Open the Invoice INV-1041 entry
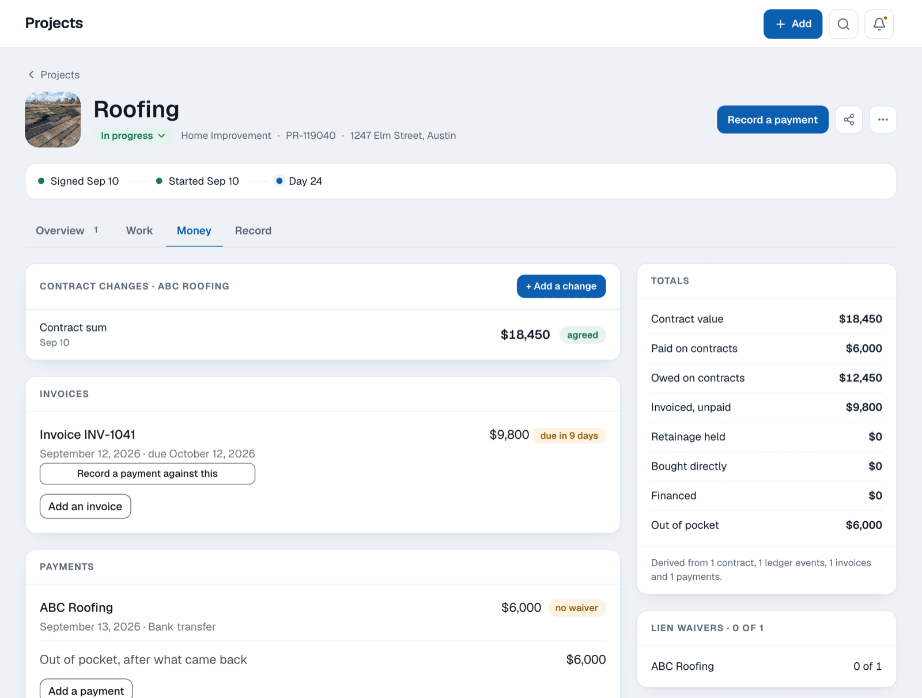The width and height of the screenshot is (922, 698). point(88,435)
